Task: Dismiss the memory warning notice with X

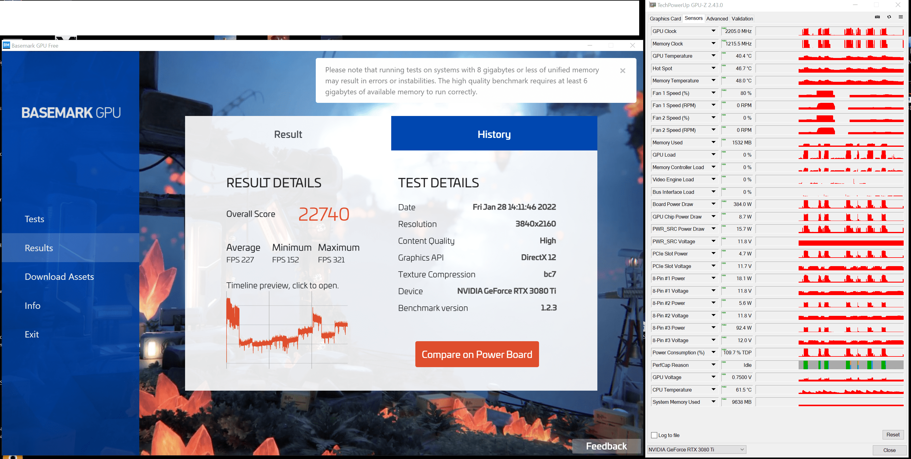Action: (x=622, y=71)
